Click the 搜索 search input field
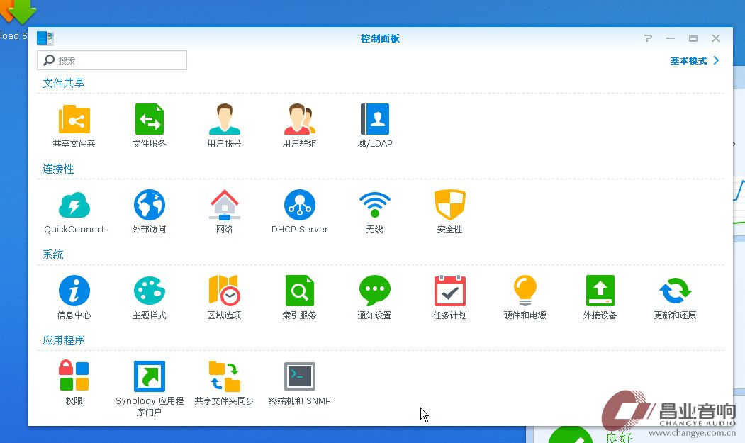The width and height of the screenshot is (745, 443). 112,60
